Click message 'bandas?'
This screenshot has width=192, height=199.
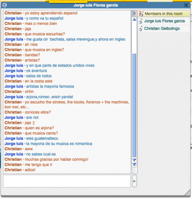[x=32, y=55]
